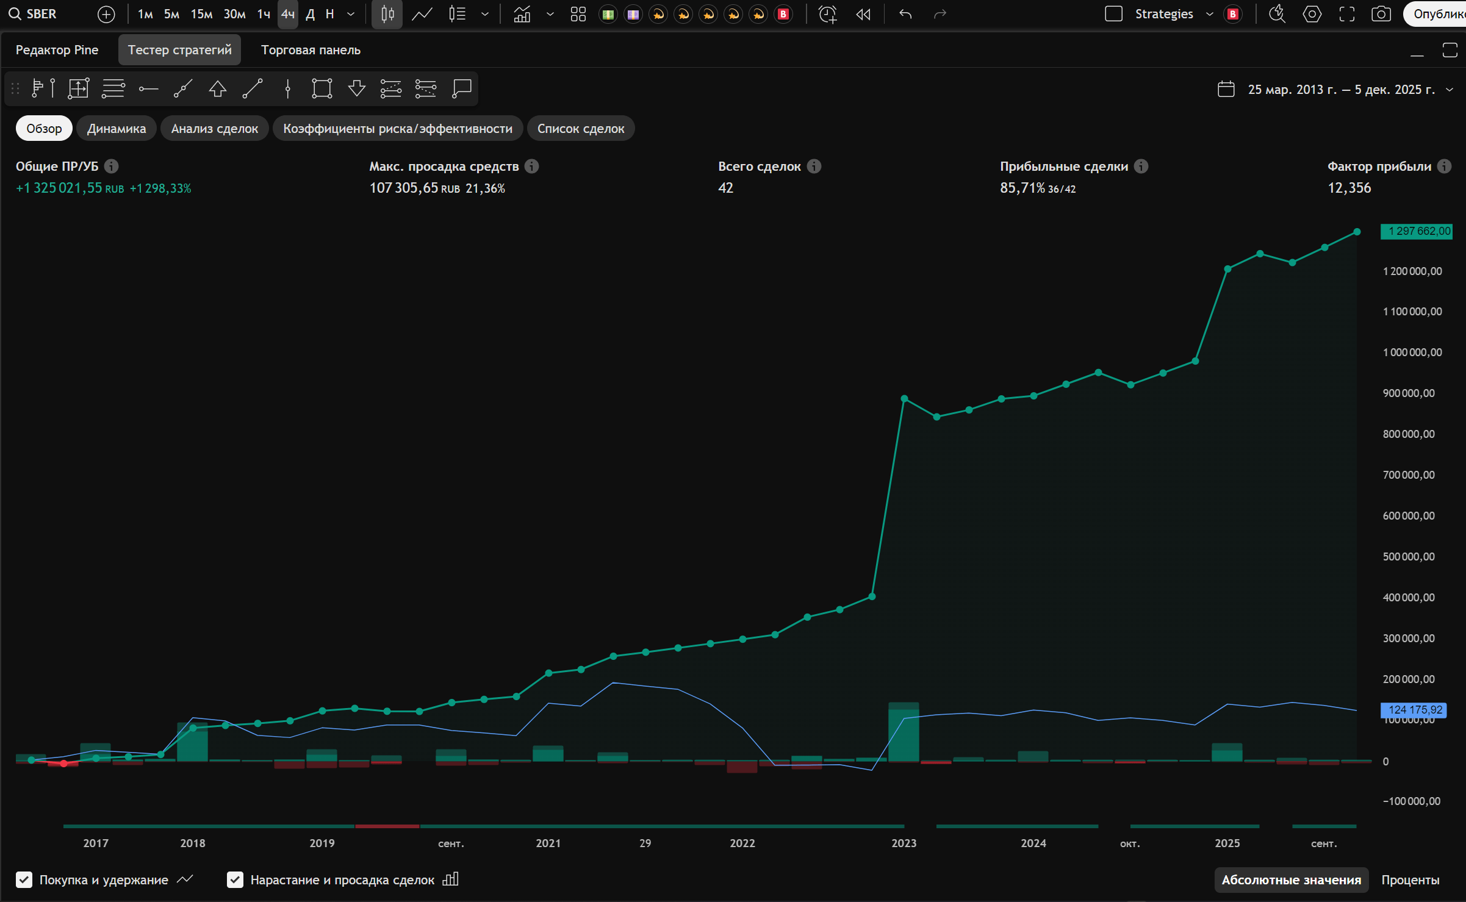
Task: Open chart settings hexagon icon
Action: [1312, 14]
